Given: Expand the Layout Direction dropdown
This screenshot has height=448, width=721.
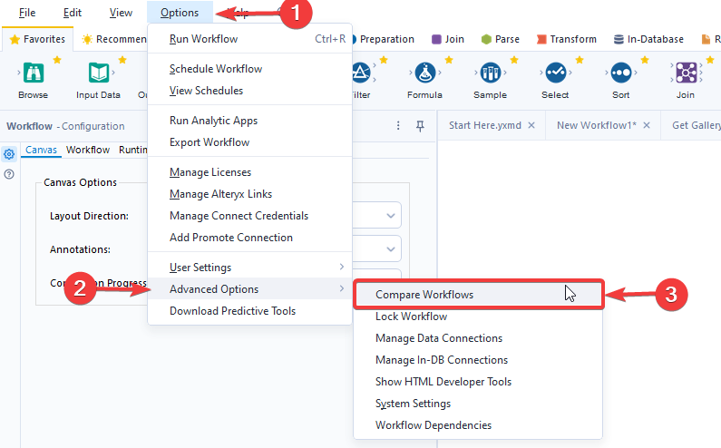Looking at the screenshot, I should click(x=391, y=216).
